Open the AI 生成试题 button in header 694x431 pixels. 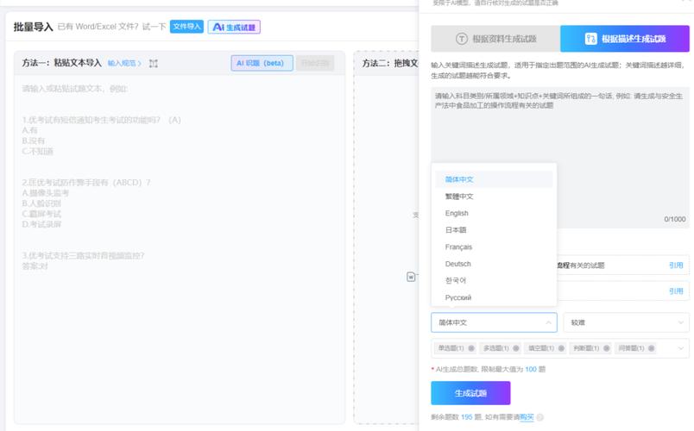tap(234, 27)
